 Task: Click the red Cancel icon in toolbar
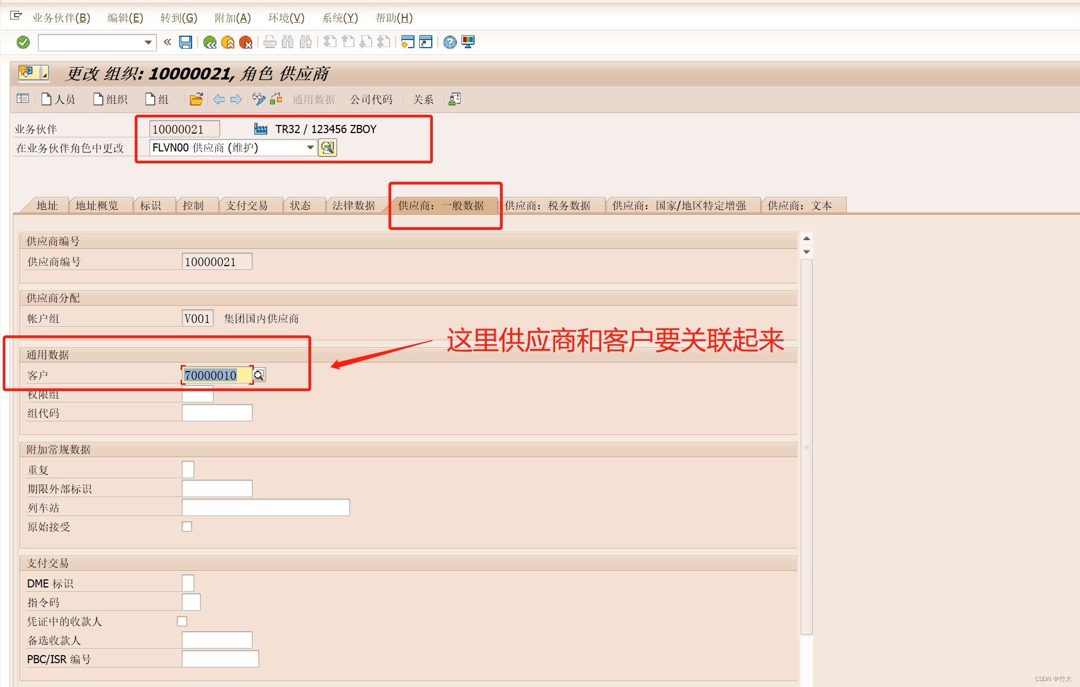(x=246, y=42)
